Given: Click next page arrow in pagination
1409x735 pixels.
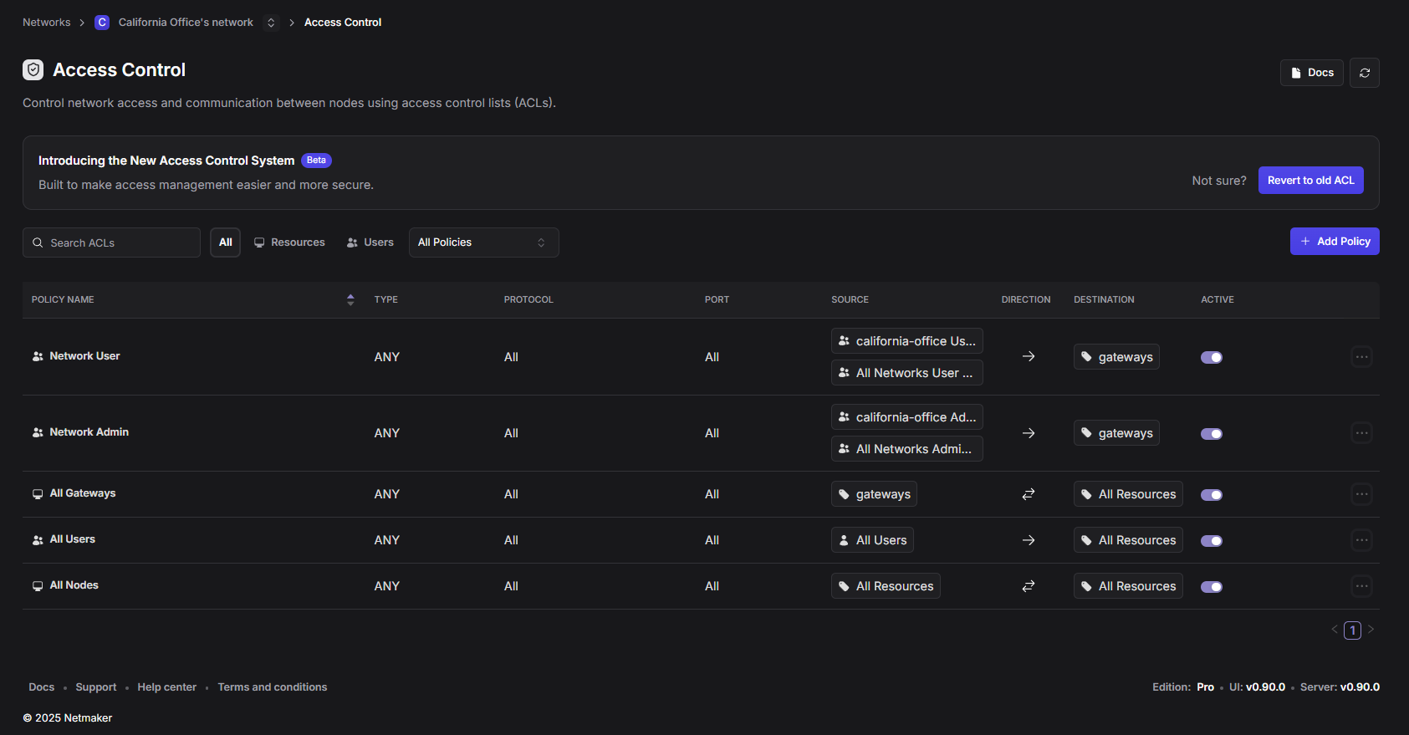Looking at the screenshot, I should click(x=1371, y=630).
